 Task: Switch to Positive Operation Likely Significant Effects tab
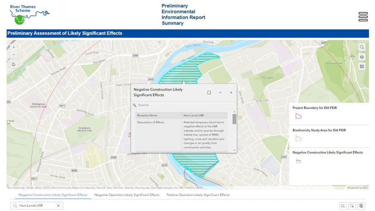pyautogui.click(x=198, y=195)
